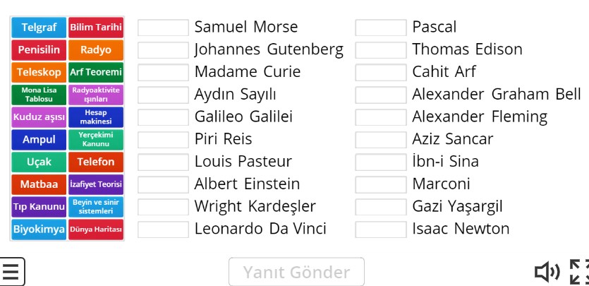Pick the green Uçak tile

tap(39, 162)
